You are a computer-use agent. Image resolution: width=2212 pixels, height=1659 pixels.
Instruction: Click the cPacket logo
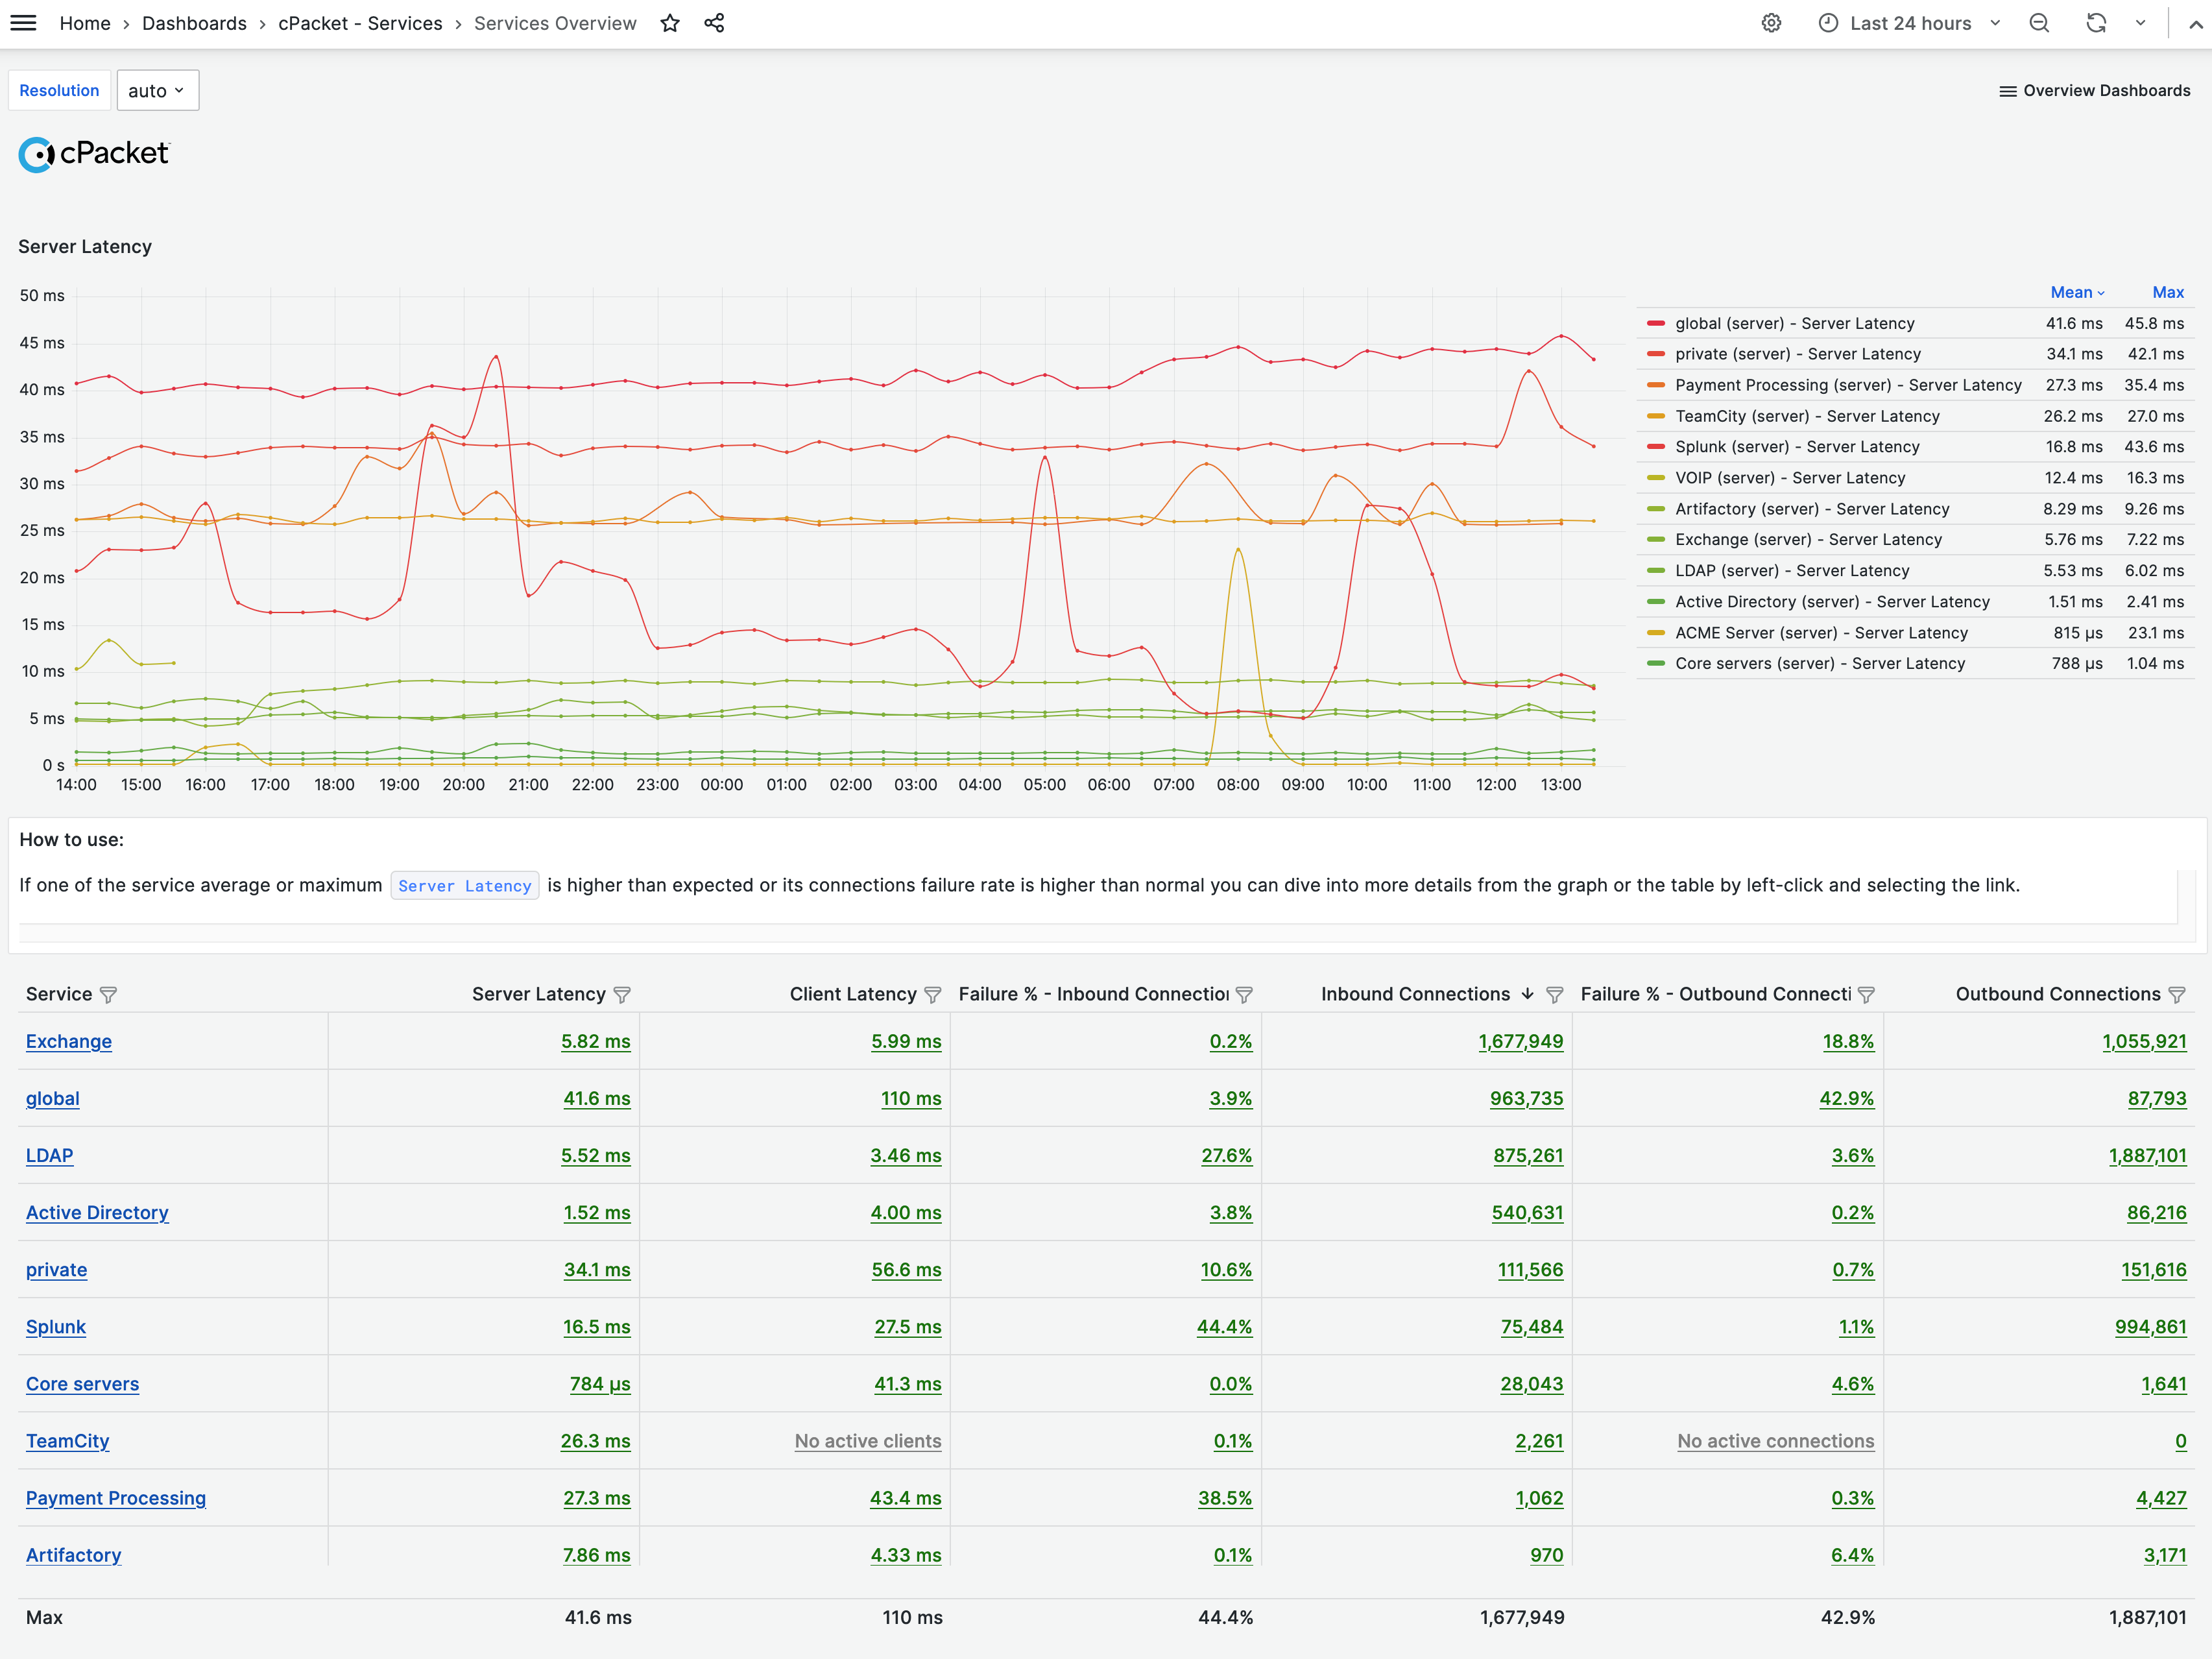(94, 154)
